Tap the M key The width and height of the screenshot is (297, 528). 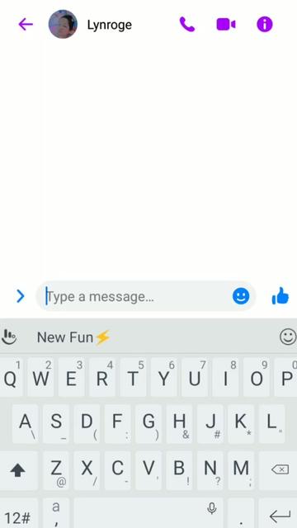pos(241,470)
